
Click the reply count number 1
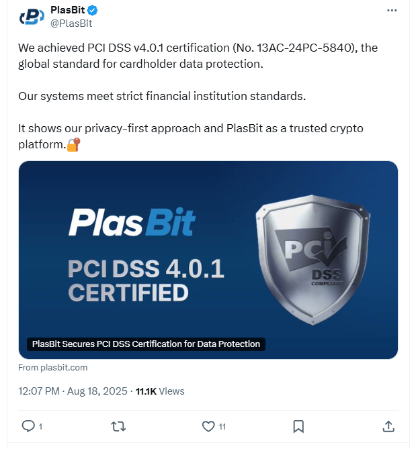tap(40, 426)
